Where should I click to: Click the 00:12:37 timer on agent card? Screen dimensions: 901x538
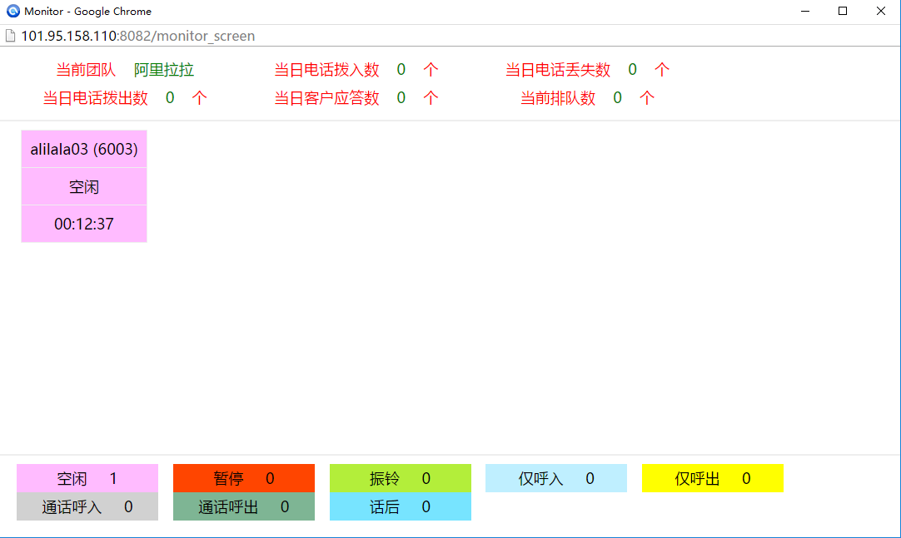click(x=84, y=225)
